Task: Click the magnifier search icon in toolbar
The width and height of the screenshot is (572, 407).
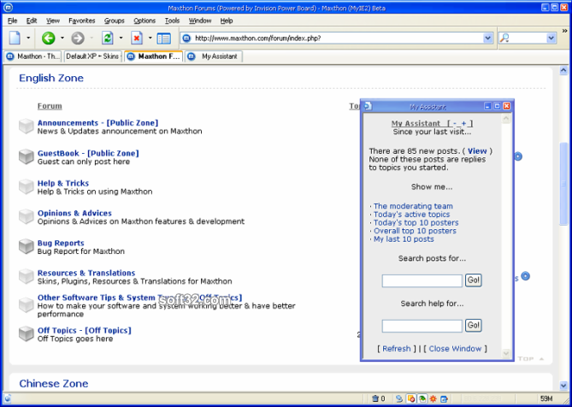Action: pos(504,38)
